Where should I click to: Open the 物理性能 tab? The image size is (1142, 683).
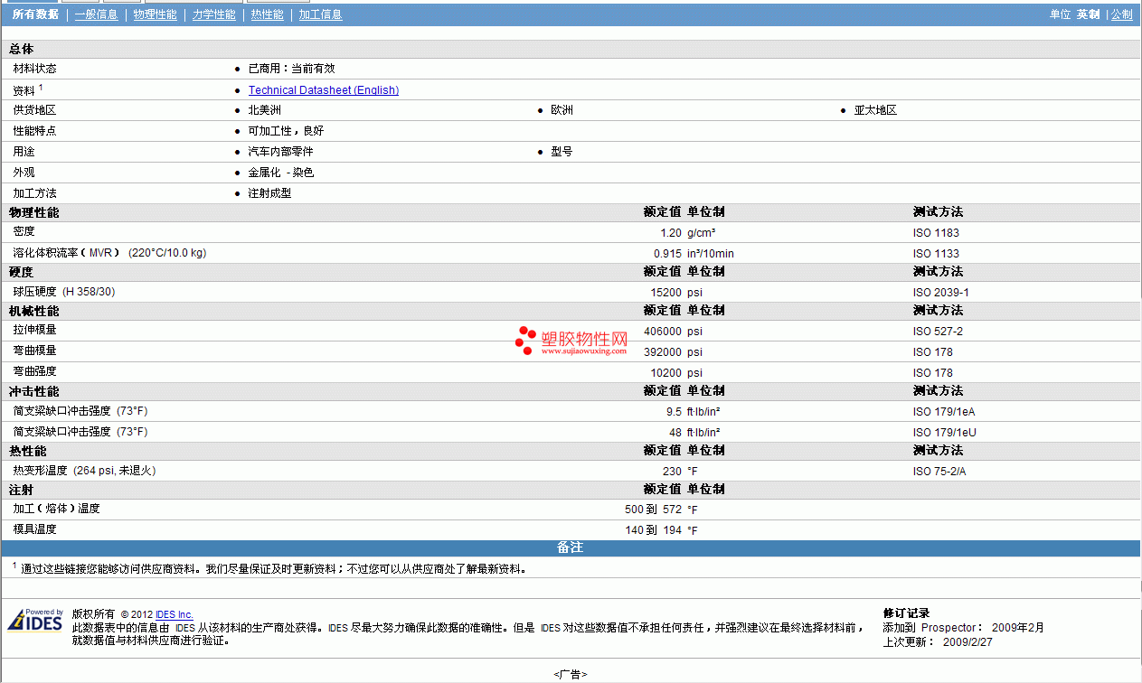(x=156, y=15)
